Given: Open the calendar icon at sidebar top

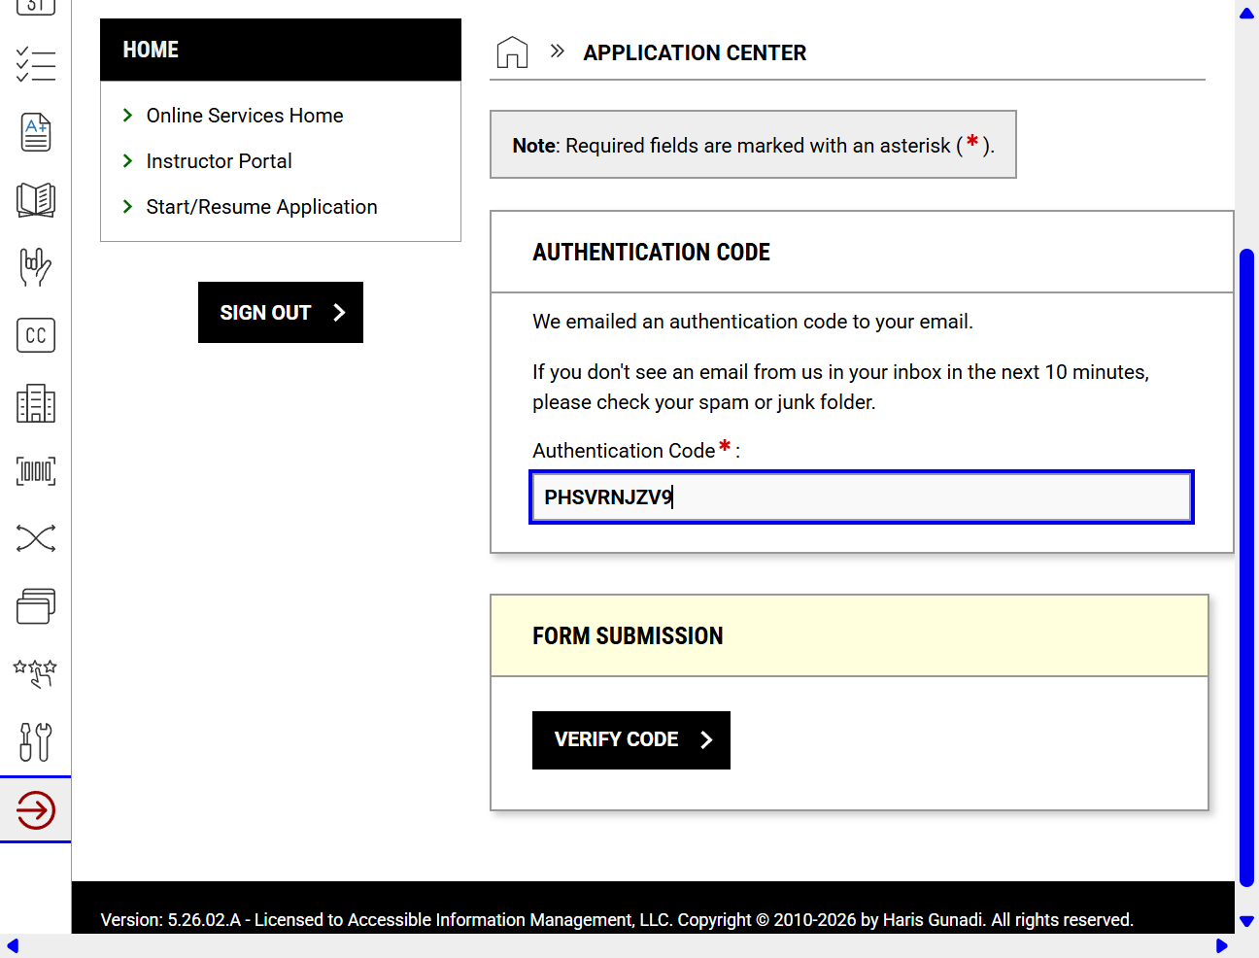Looking at the screenshot, I should (36, 6).
